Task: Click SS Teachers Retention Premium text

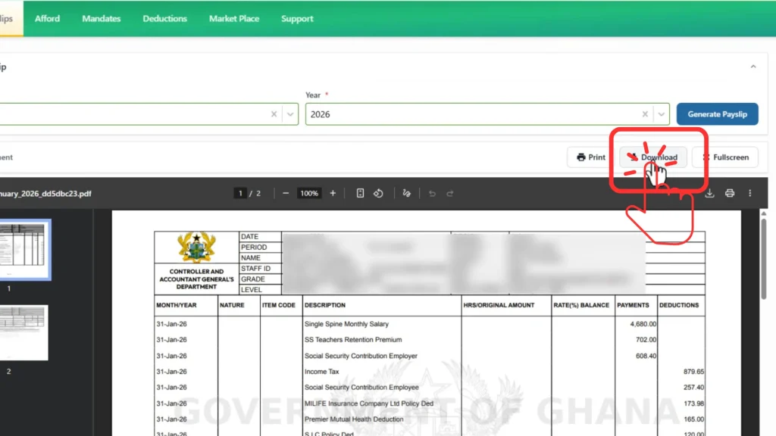Action: pos(353,340)
